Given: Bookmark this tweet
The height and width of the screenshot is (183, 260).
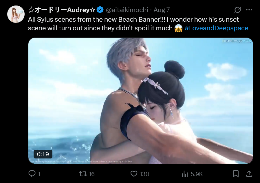Looking at the screenshot, I should click(x=236, y=174).
